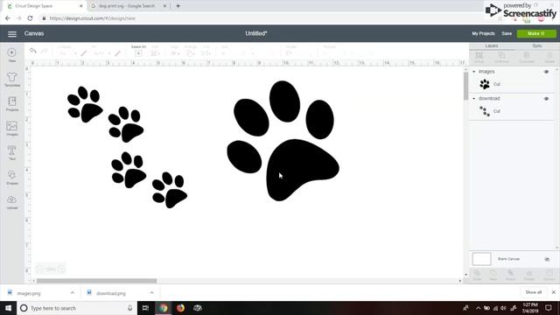Click the Blank Canvas color swatch

pyautogui.click(x=481, y=259)
